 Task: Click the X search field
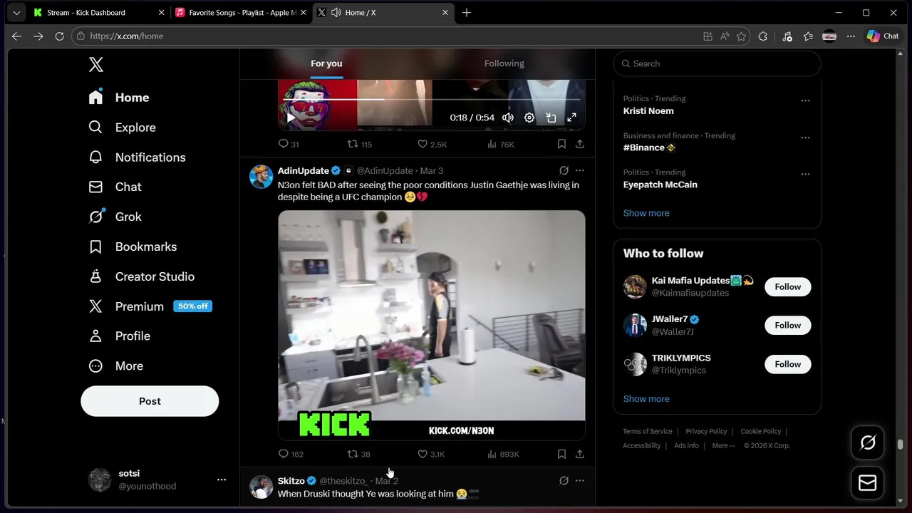[x=717, y=63]
